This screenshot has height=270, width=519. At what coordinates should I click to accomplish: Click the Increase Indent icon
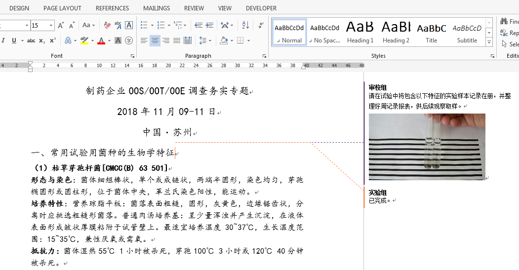209,25
